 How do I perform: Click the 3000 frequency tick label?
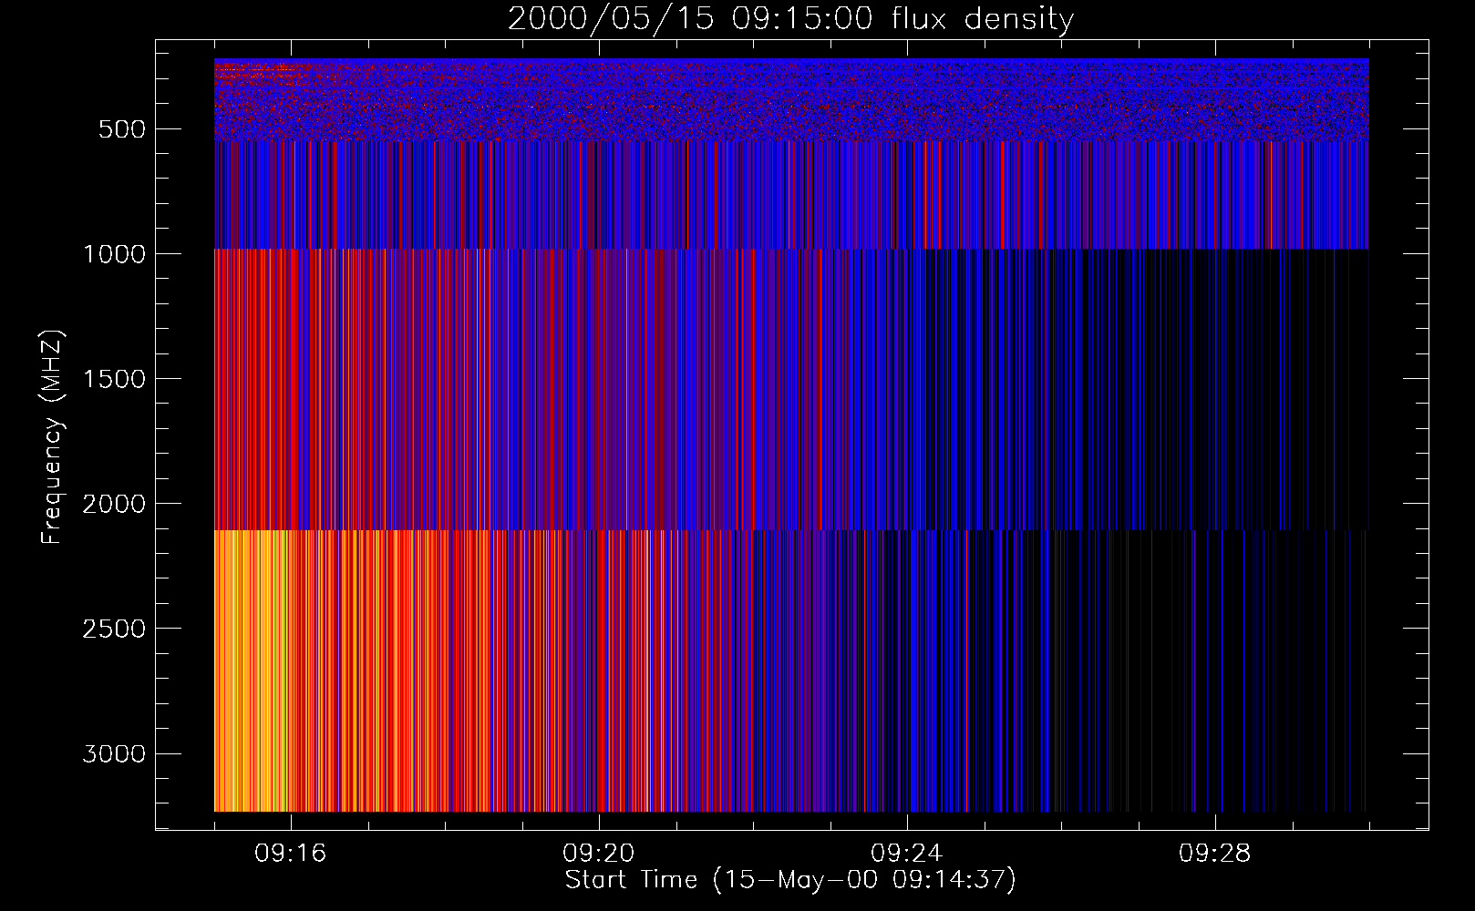pyautogui.click(x=114, y=754)
